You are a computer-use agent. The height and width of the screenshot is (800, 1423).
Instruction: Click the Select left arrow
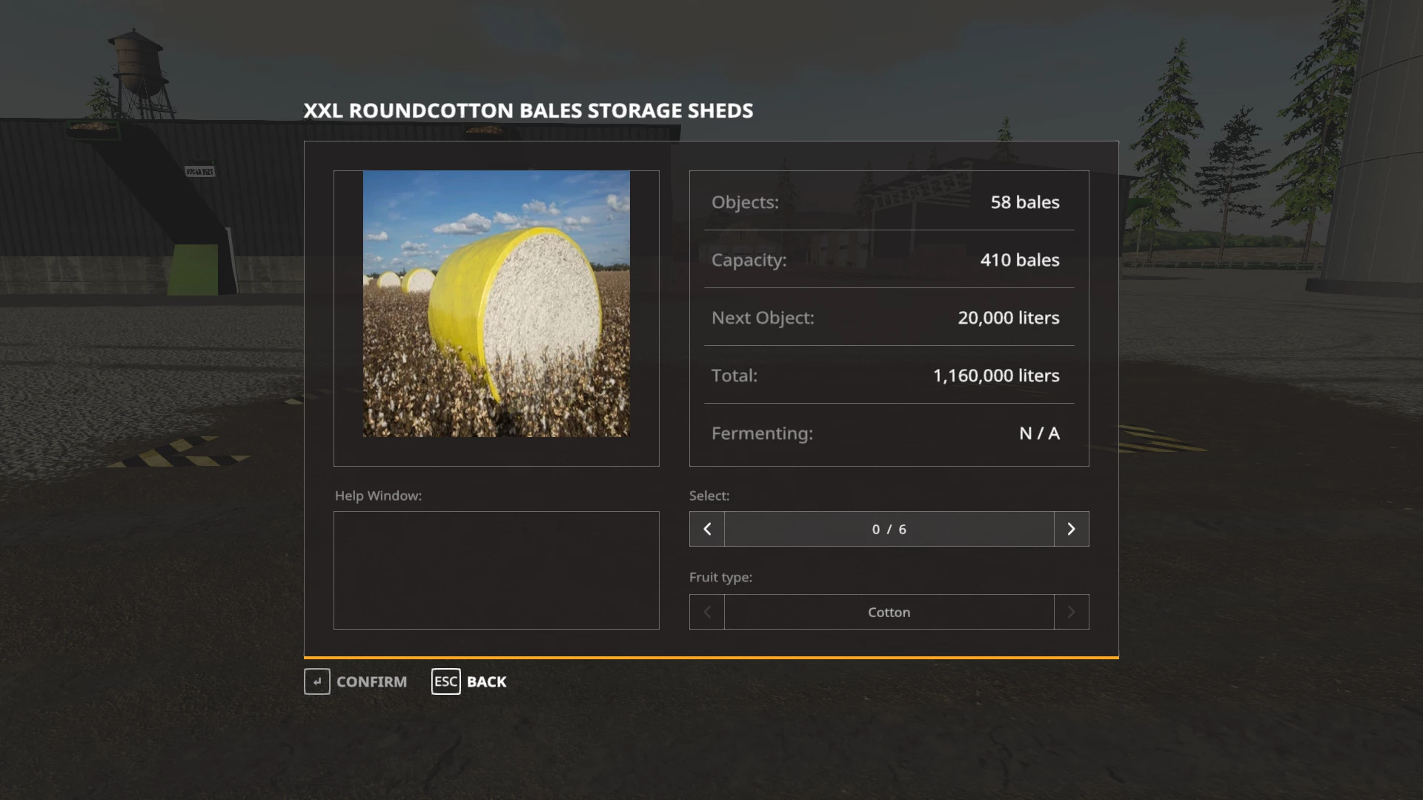click(707, 529)
